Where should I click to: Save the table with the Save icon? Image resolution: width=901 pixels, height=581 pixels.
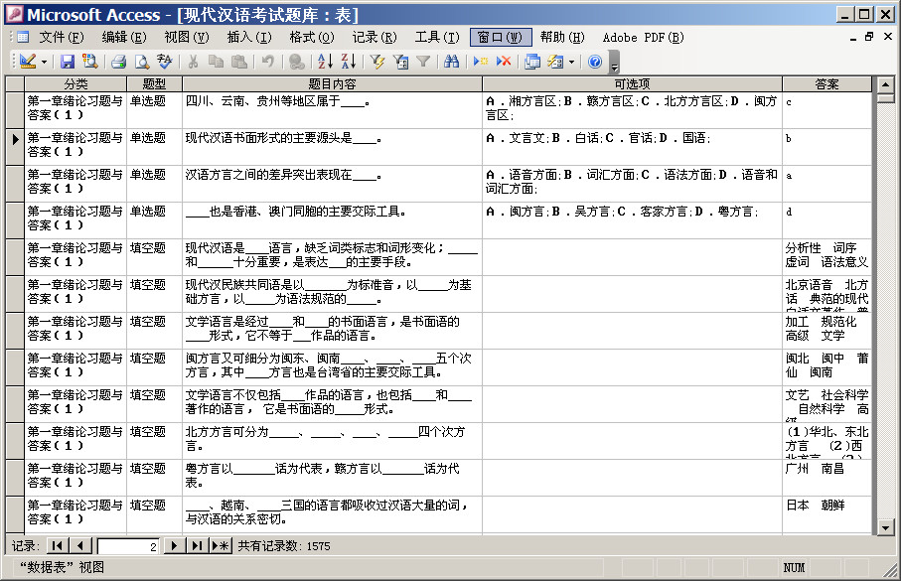tap(68, 61)
